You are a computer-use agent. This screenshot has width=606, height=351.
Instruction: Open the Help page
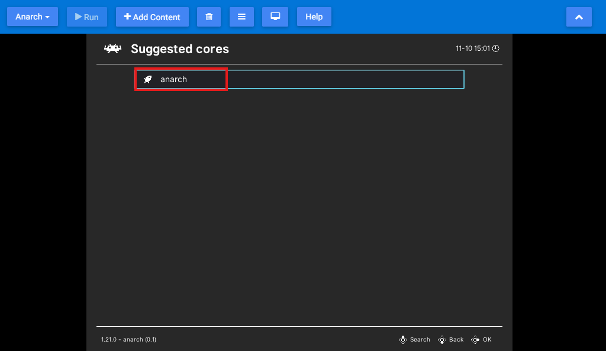pos(314,17)
